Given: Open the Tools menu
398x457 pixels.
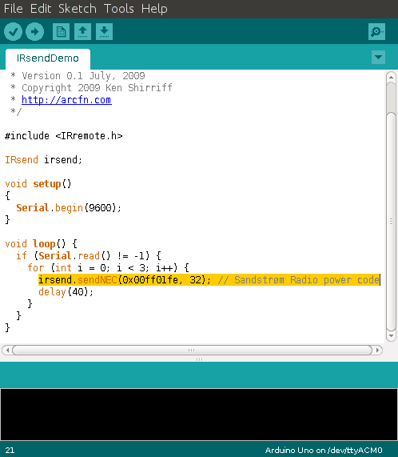Looking at the screenshot, I should point(119,9).
